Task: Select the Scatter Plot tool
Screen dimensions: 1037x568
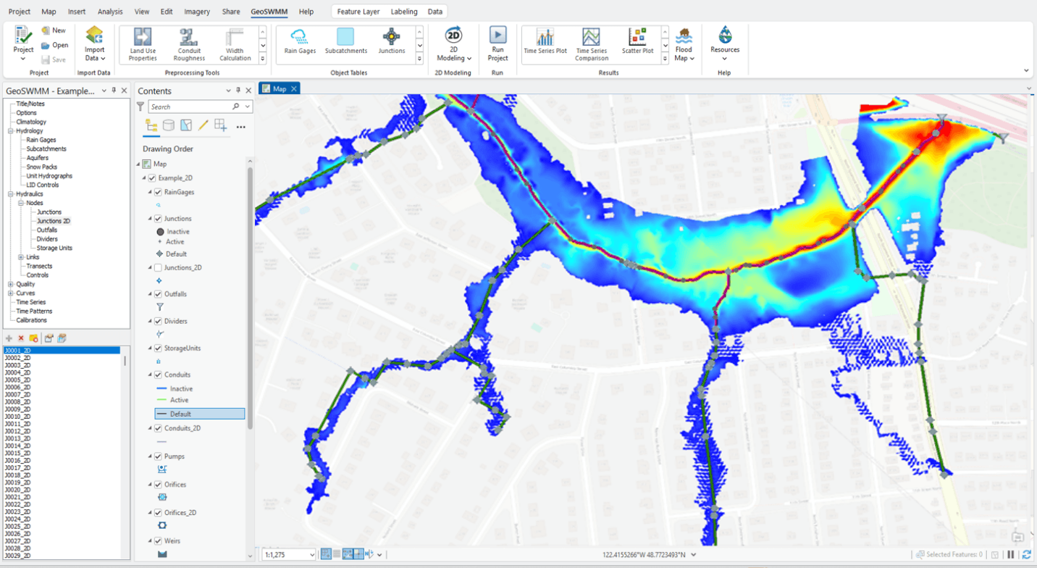Action: (x=637, y=43)
